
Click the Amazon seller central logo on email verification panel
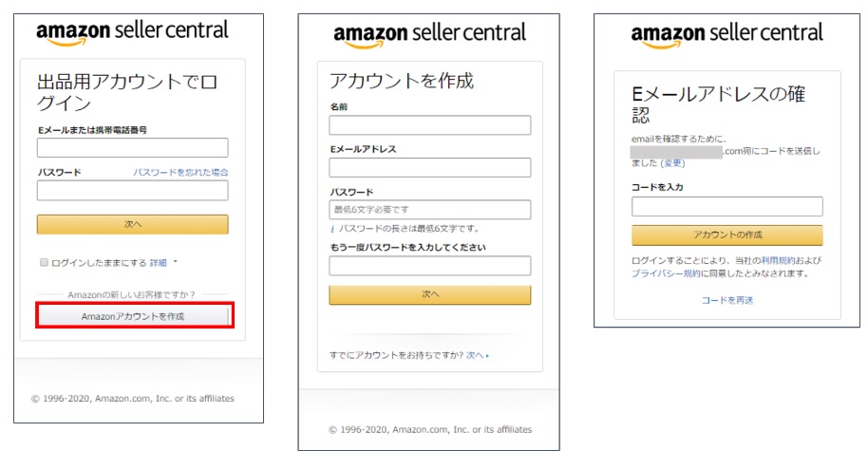(726, 36)
